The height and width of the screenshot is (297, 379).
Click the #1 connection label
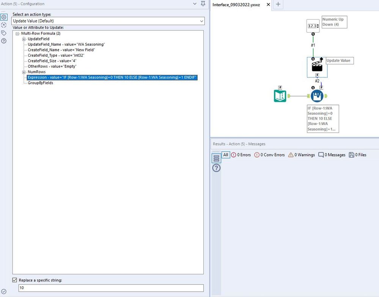point(313,45)
